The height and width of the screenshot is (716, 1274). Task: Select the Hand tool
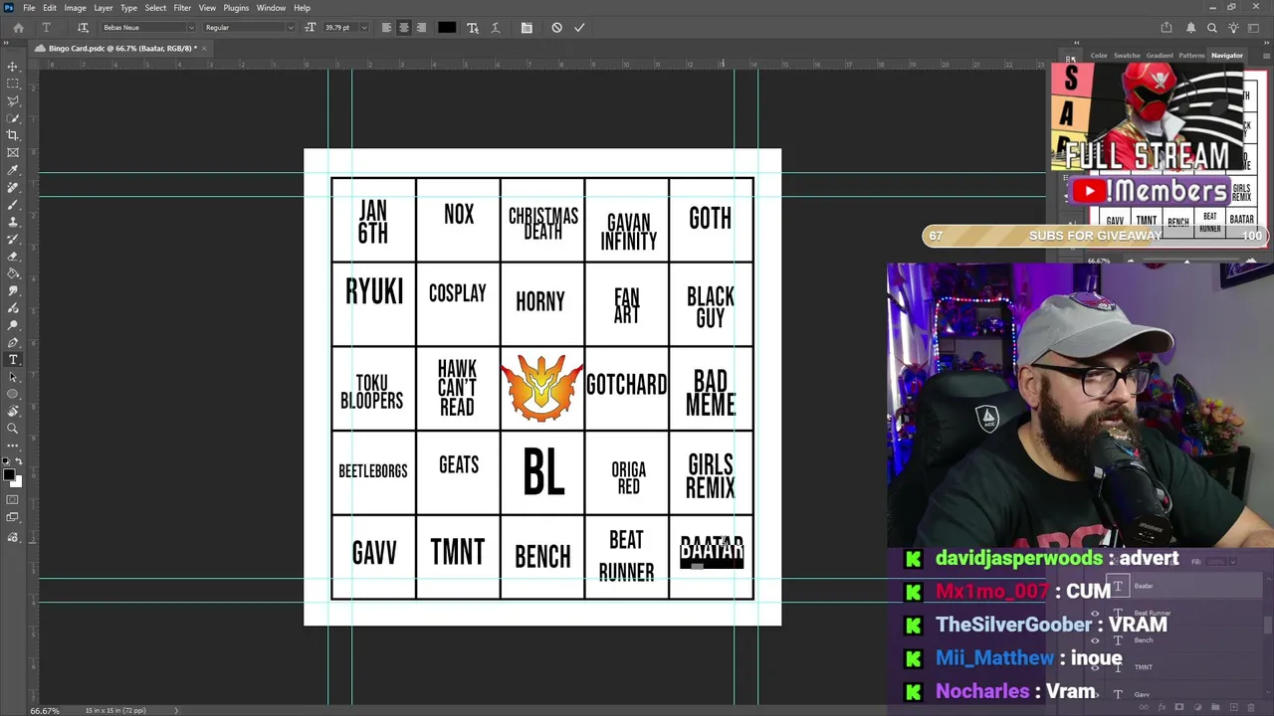pyautogui.click(x=13, y=411)
